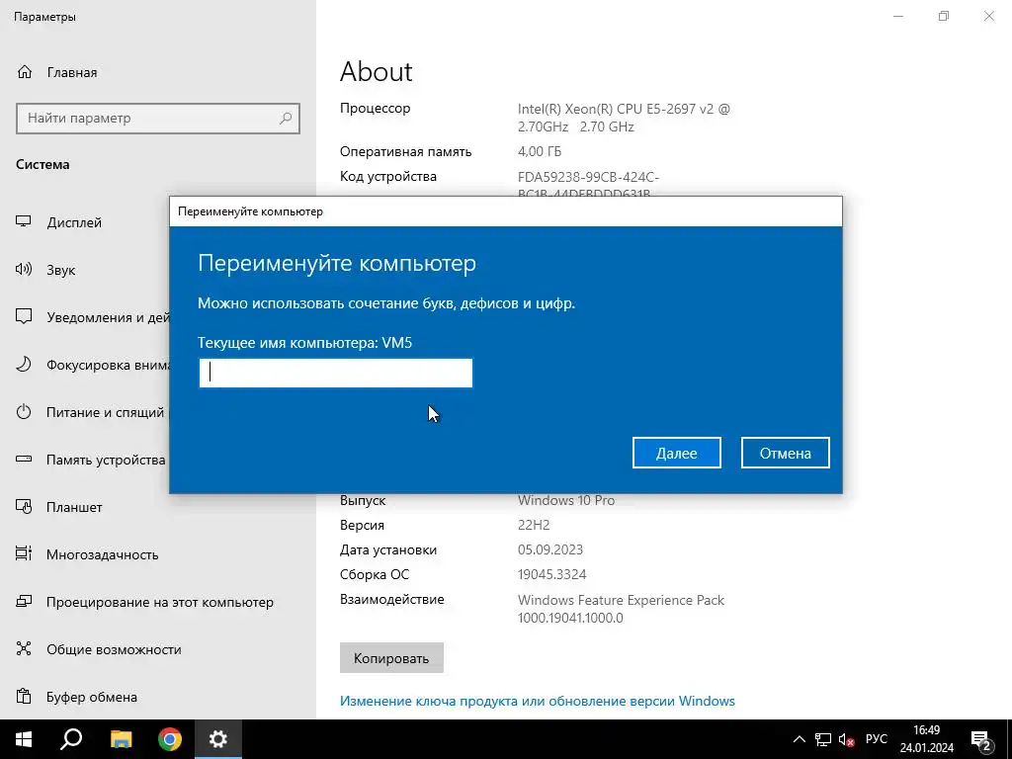Click the Далее button in rename dialog

pos(676,453)
